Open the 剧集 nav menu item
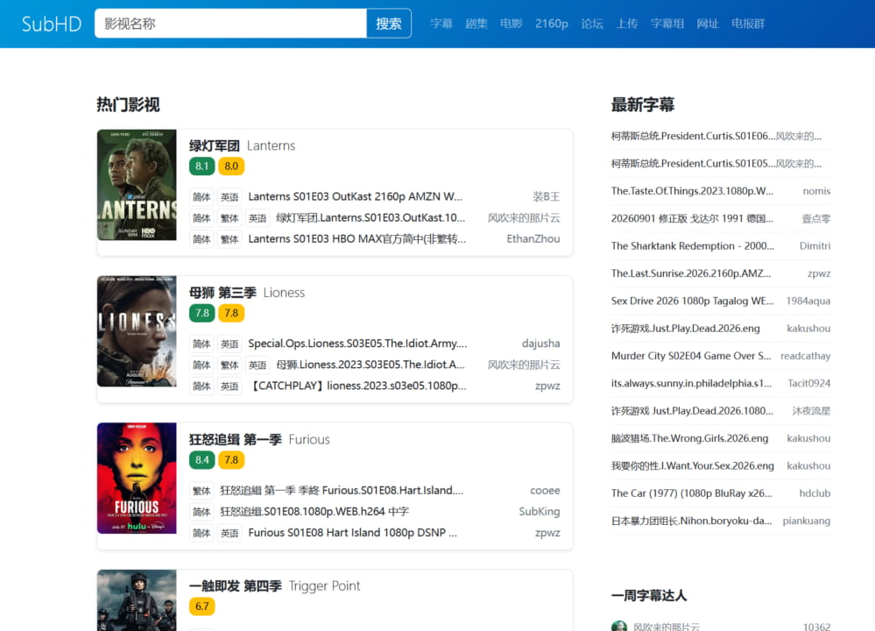The height and width of the screenshot is (631, 875). click(476, 24)
